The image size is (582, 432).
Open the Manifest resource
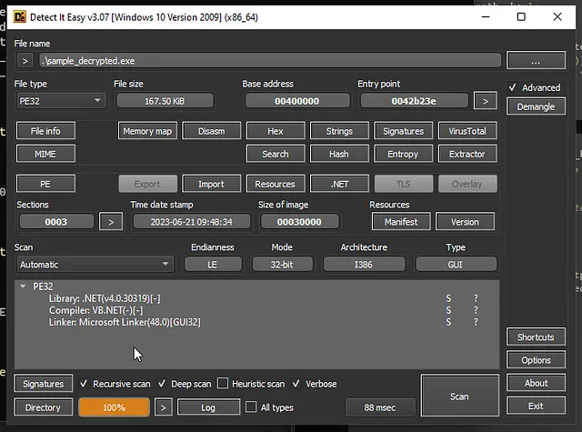(401, 222)
